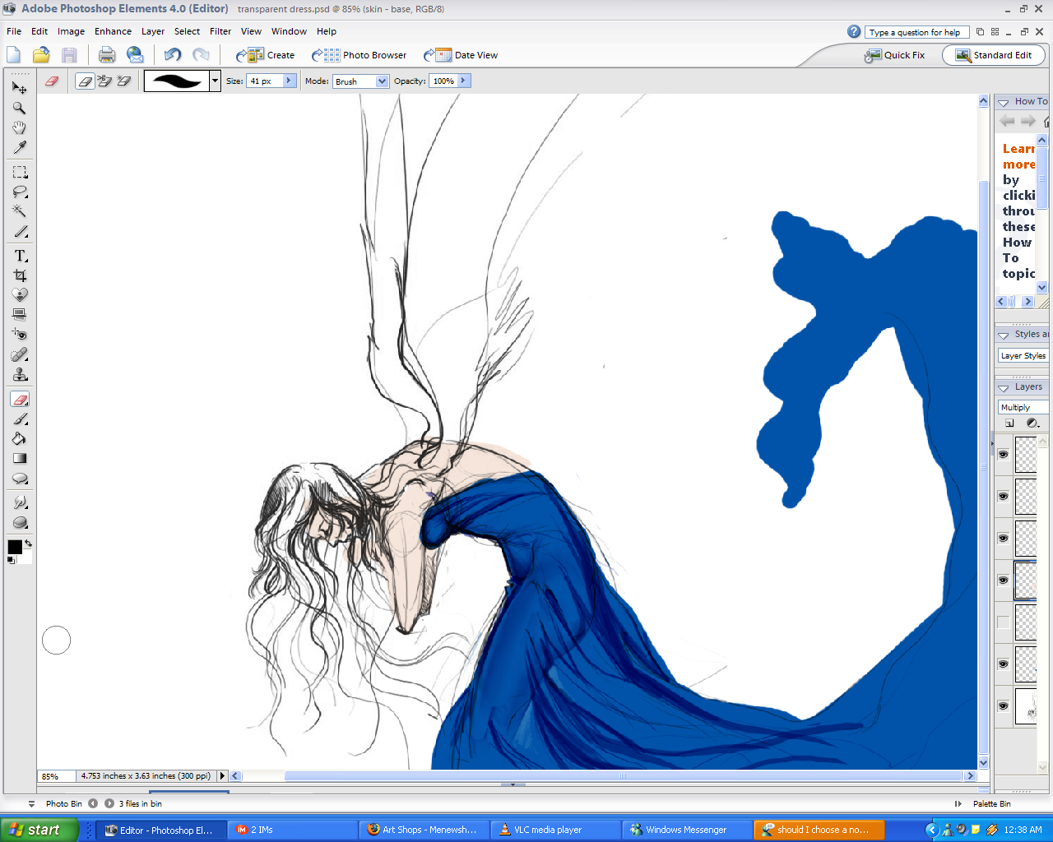1053x842 pixels.
Task: Toggle visibility of the bottom sketch layer
Action: tap(1003, 706)
